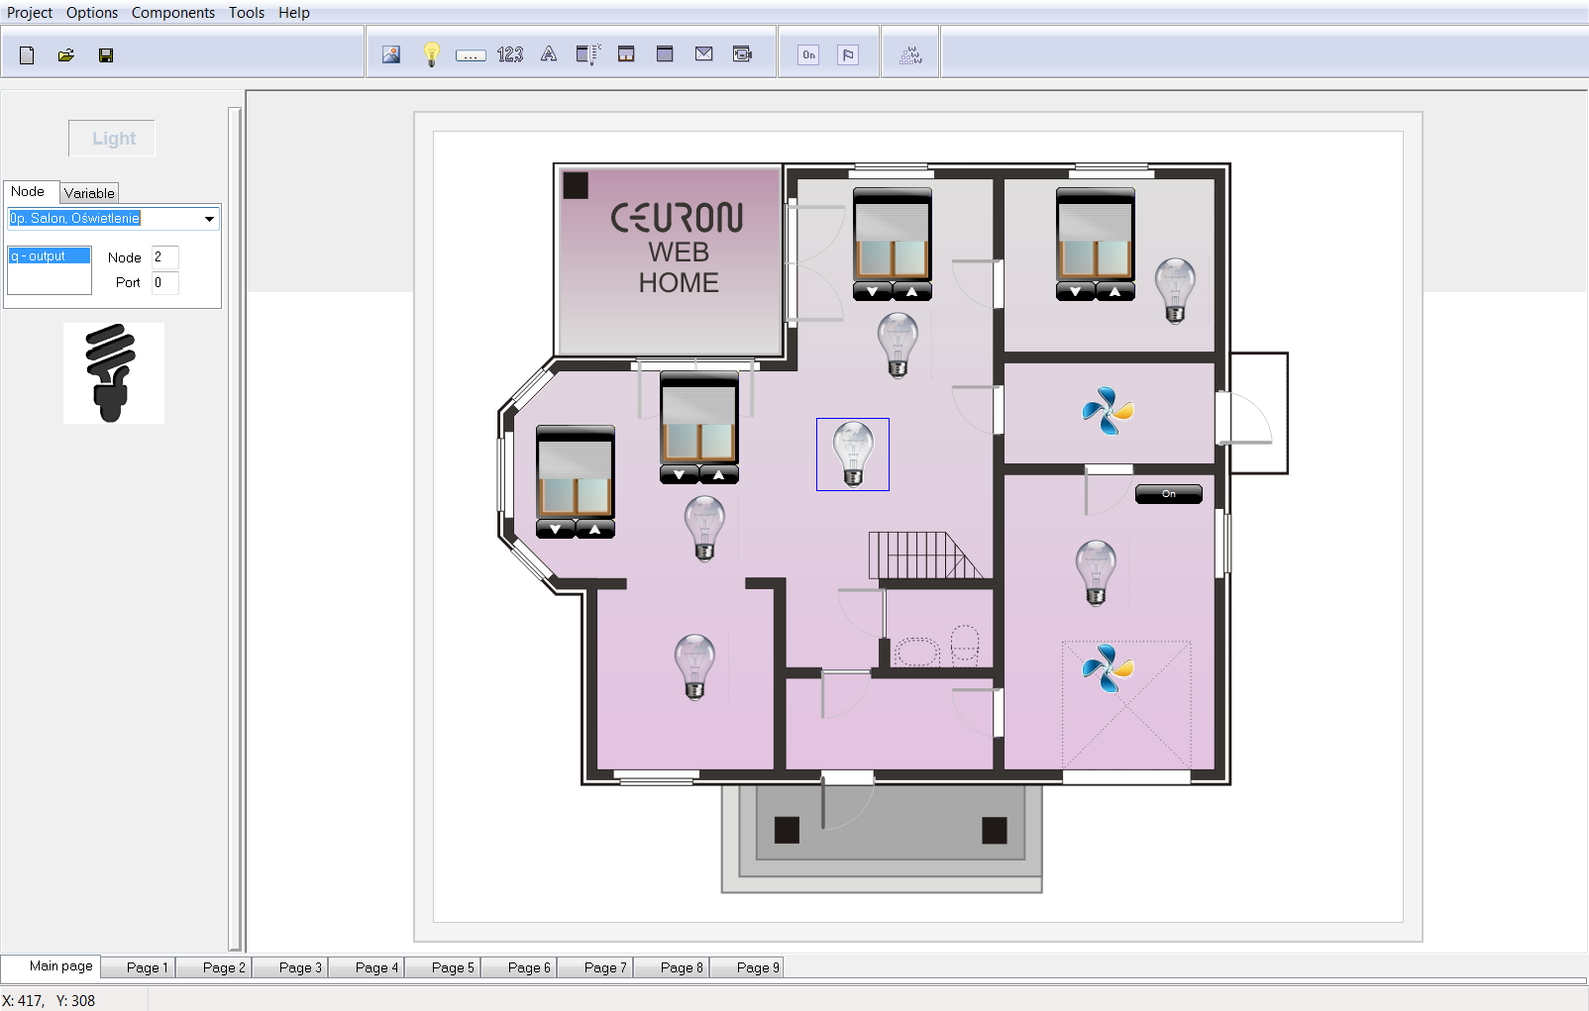Click the blind image below the CEURON logo
Screen dimensions: 1589x1011
click(x=699, y=418)
